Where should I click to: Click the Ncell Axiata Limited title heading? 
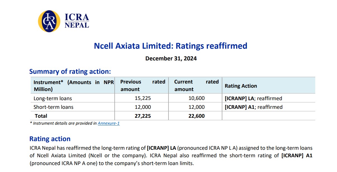pyautogui.click(x=170, y=46)
